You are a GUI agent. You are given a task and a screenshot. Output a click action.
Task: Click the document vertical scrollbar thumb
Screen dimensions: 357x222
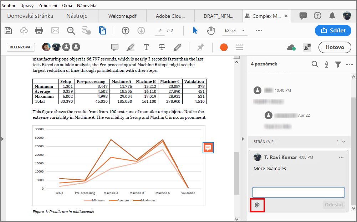click(236, 173)
